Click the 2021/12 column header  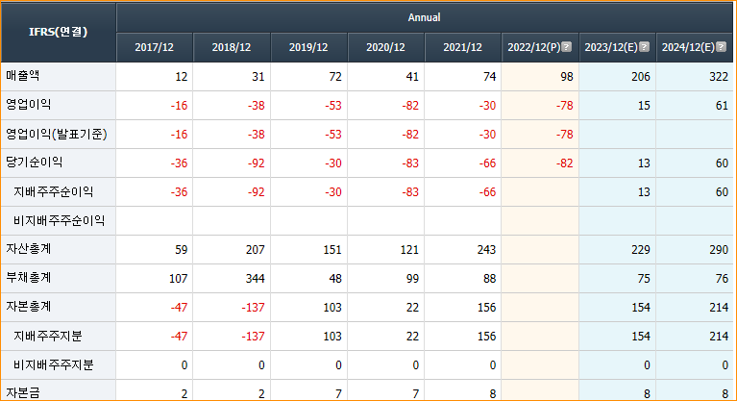coord(462,47)
